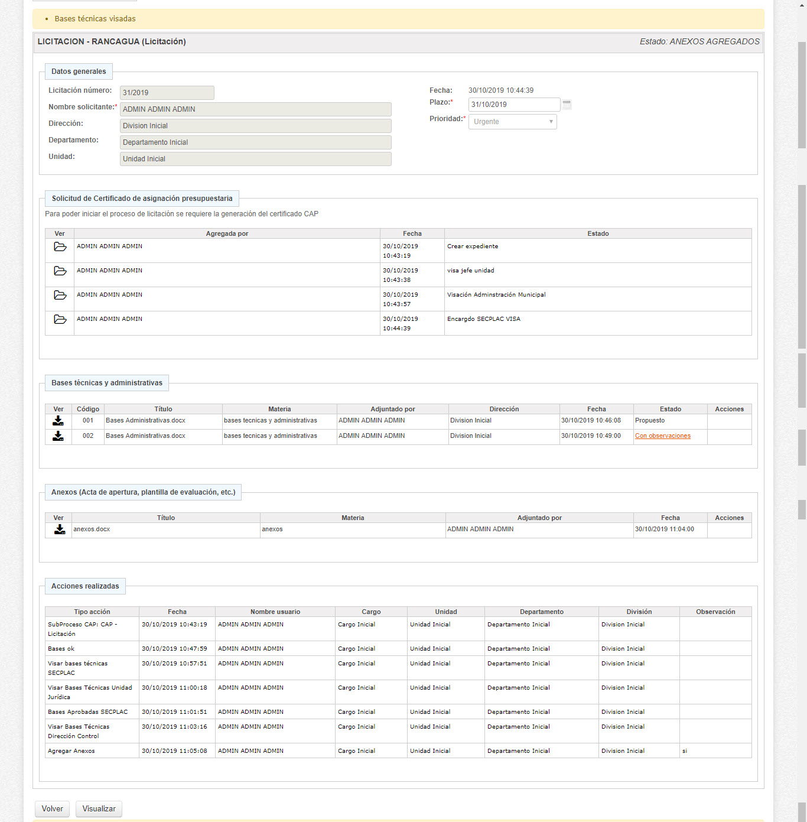Click the 'Crear expediente' status cell
807x822 pixels.
point(598,251)
